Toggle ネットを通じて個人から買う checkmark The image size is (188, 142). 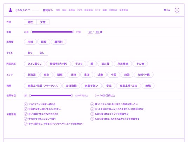point(92,109)
